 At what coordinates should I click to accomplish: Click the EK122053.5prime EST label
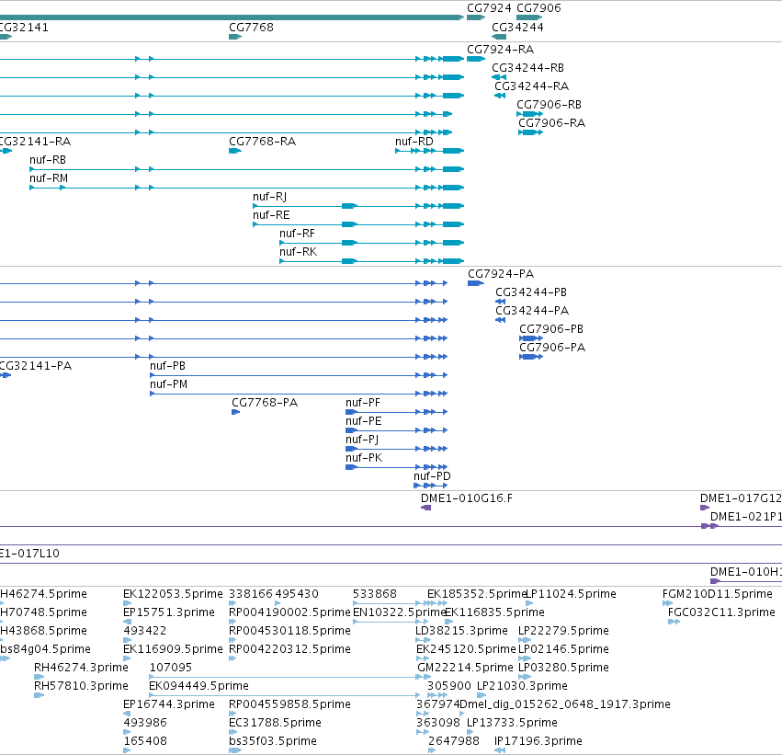click(x=173, y=594)
